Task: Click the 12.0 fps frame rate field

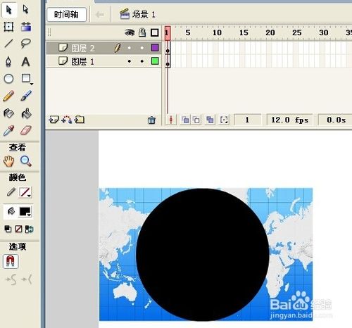Action: [289, 120]
